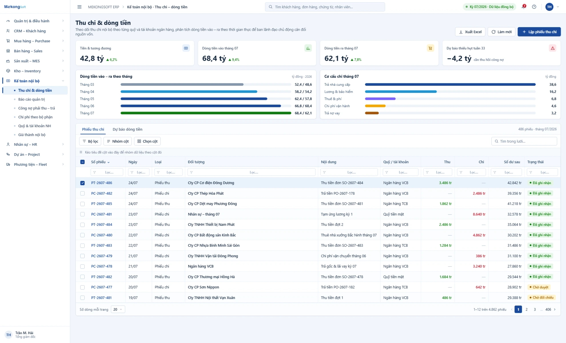566x343 pixels.
Task: Tick the checkbox for PC-2607-482
Action: (83, 193)
